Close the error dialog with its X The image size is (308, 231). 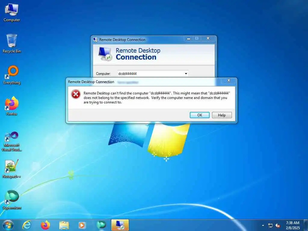[229, 80]
